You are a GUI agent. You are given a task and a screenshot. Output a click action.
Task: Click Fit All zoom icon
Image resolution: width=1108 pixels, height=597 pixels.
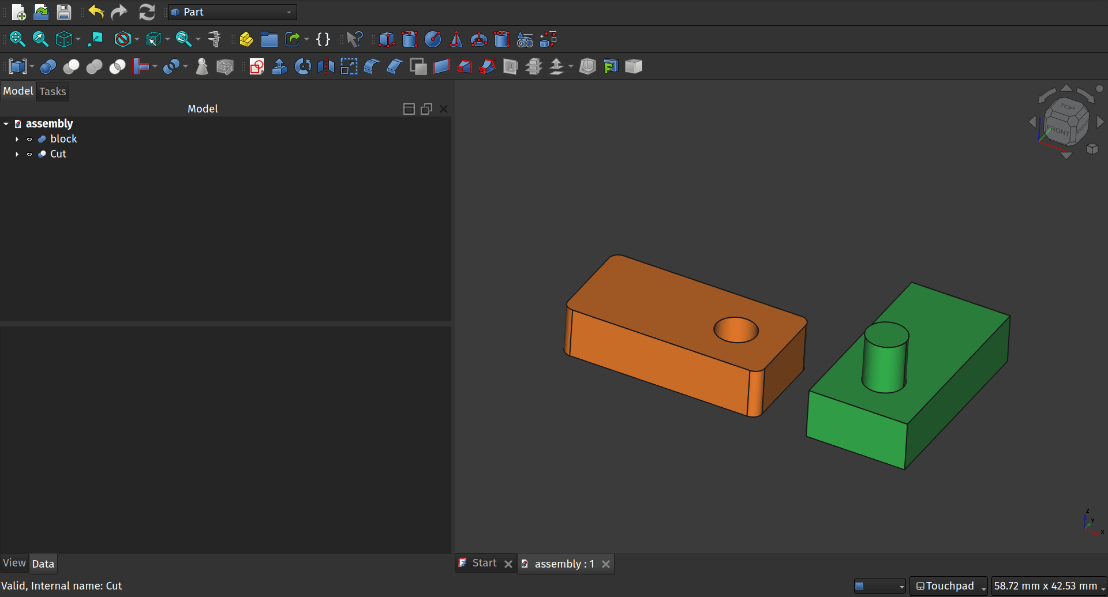(17, 39)
